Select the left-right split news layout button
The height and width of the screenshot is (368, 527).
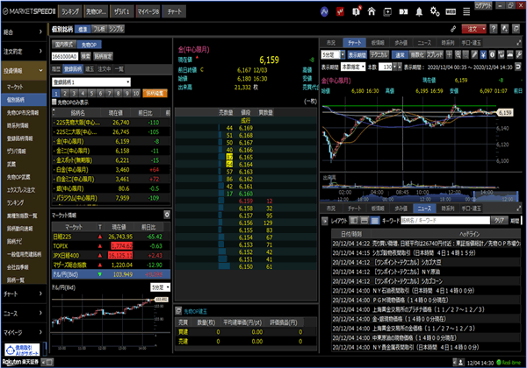pyautogui.click(x=354, y=220)
